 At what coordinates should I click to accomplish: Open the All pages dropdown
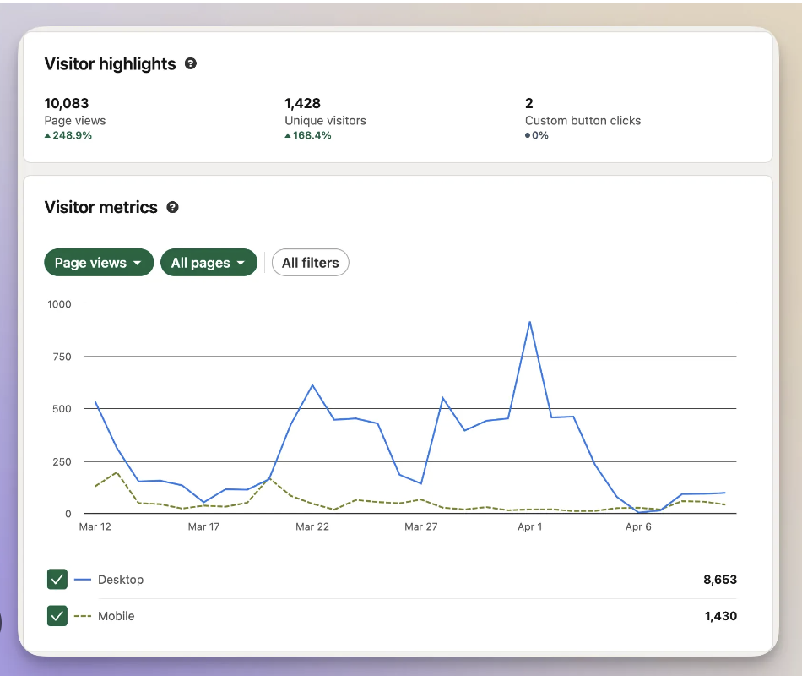click(x=209, y=263)
